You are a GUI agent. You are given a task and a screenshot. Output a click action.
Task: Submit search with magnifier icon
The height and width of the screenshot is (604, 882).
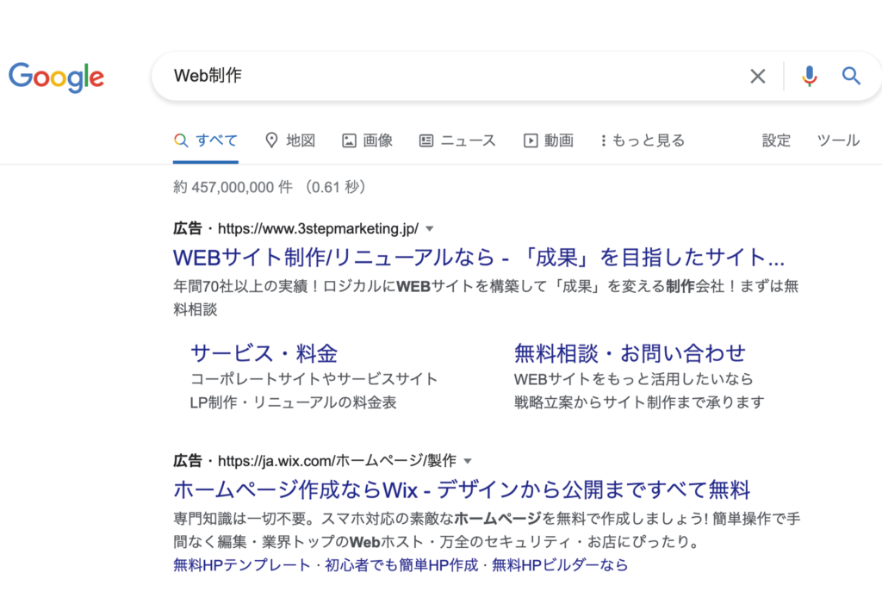click(x=851, y=76)
